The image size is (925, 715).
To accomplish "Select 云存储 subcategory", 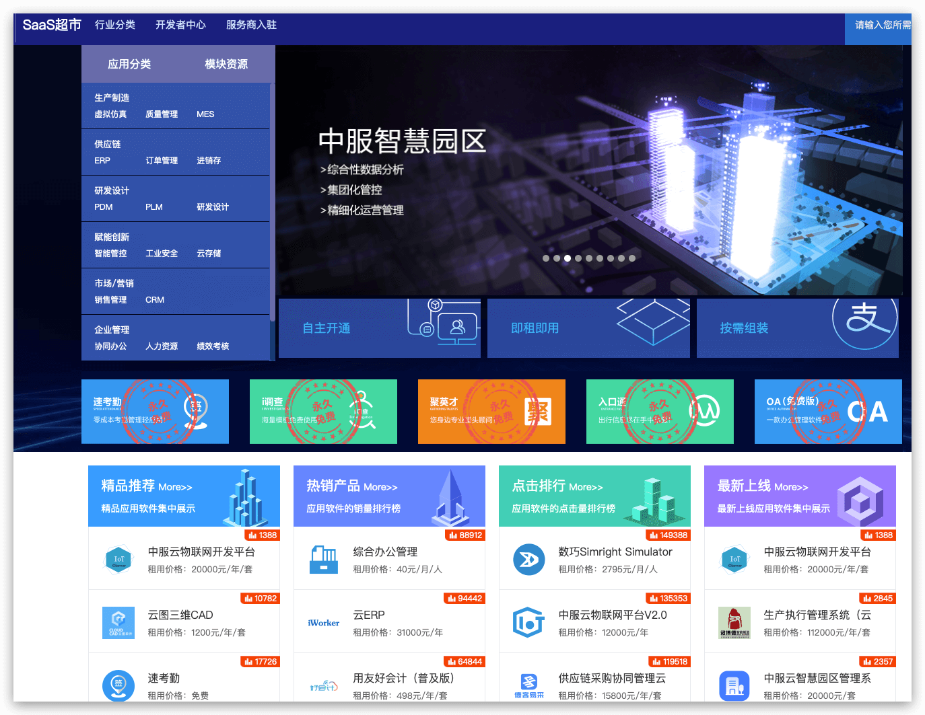I will (209, 254).
